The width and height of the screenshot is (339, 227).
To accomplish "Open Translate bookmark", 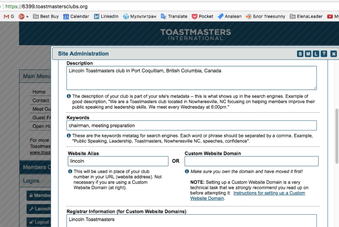I will pyautogui.click(x=174, y=16).
